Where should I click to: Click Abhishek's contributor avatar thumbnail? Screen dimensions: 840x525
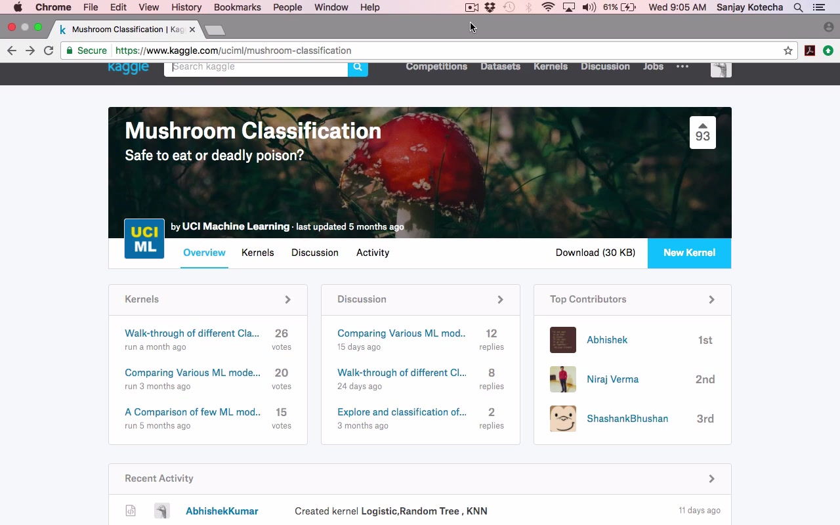(563, 340)
